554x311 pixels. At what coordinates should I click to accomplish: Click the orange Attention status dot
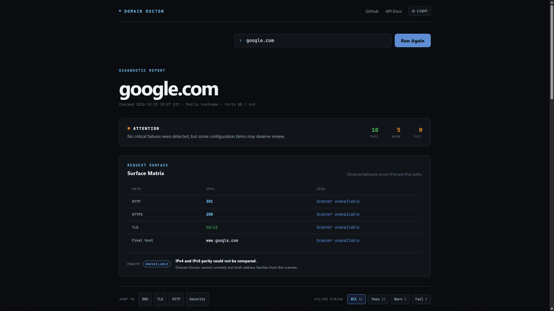pyautogui.click(x=129, y=128)
